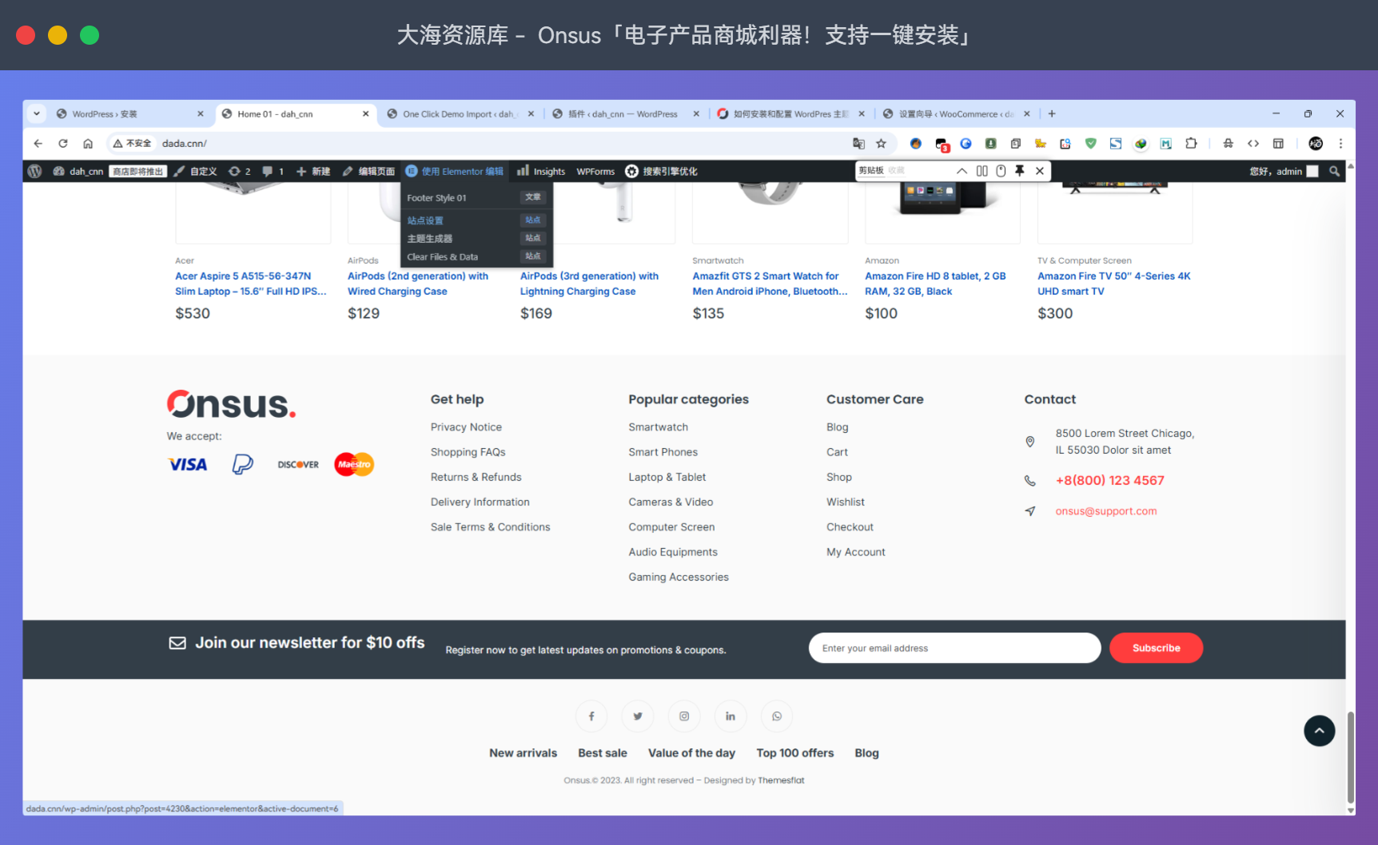The width and height of the screenshot is (1378, 845).
Task: Open the Privacy Notice footer link
Action: 466,427
